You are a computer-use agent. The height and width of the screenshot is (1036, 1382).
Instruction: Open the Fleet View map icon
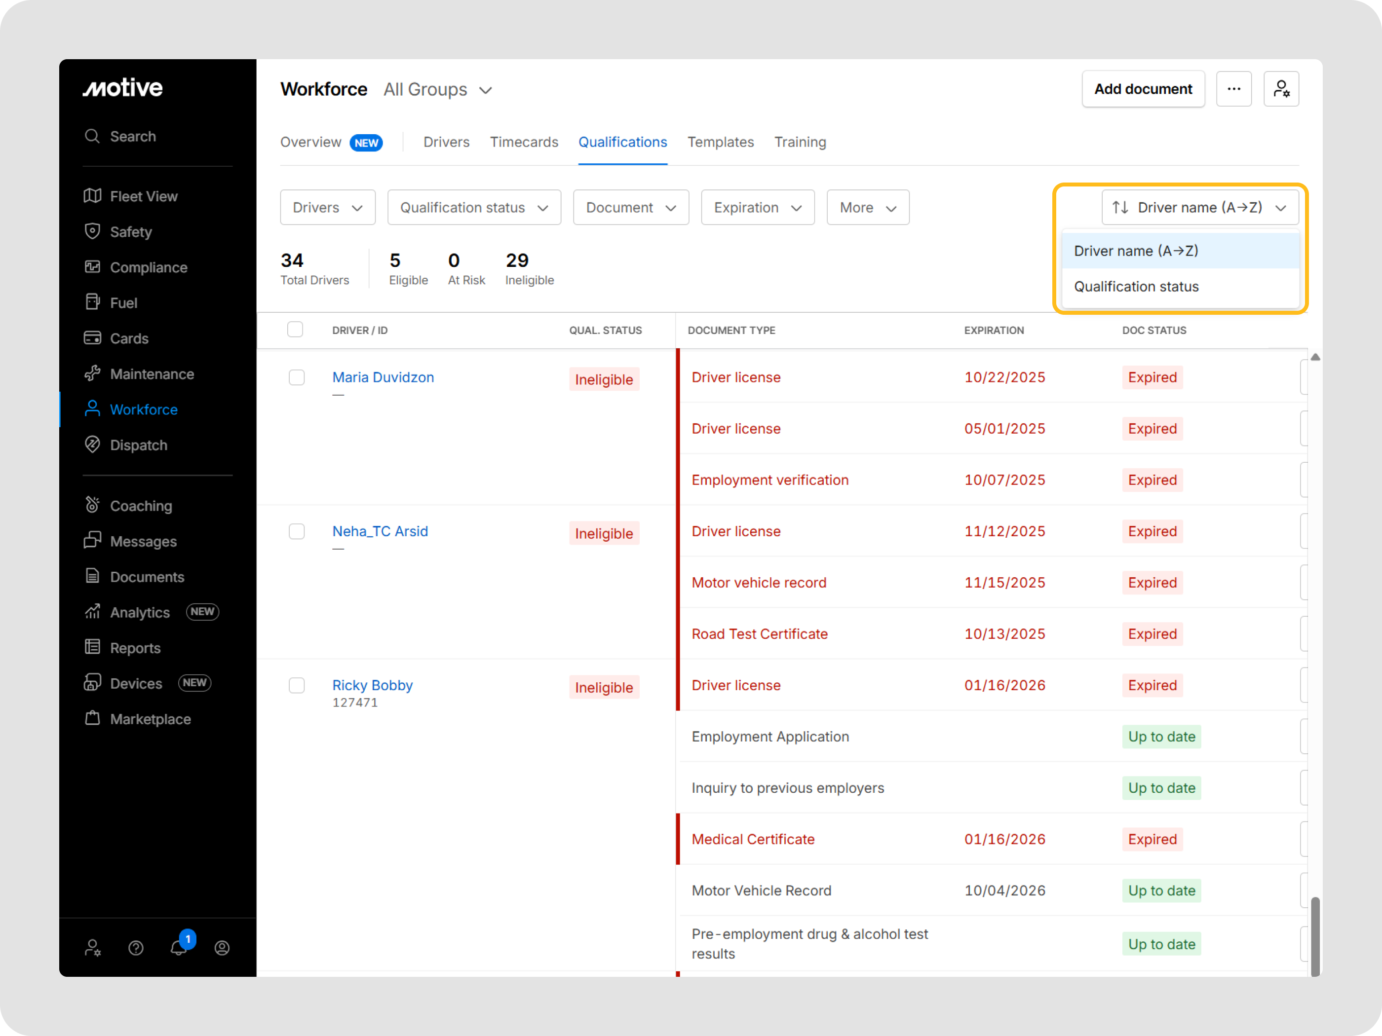(x=92, y=196)
